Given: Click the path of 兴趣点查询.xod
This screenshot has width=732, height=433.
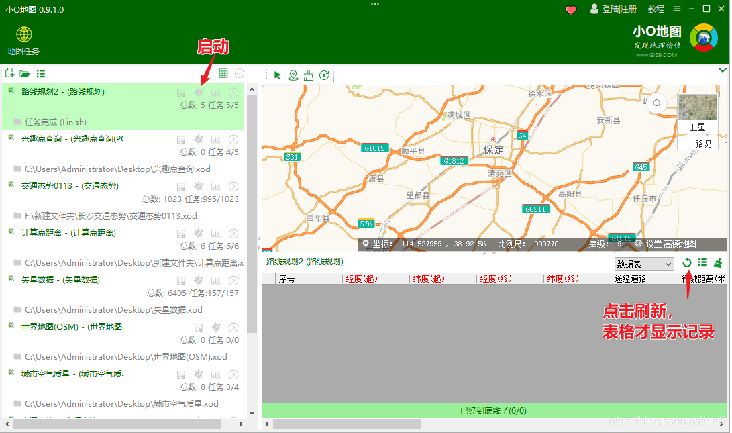Looking at the screenshot, I should [117, 169].
